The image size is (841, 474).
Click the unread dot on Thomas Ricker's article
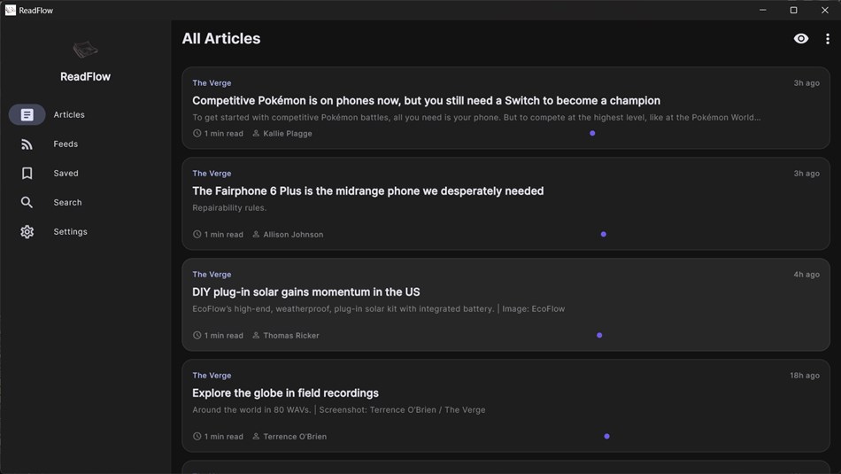pyautogui.click(x=599, y=335)
